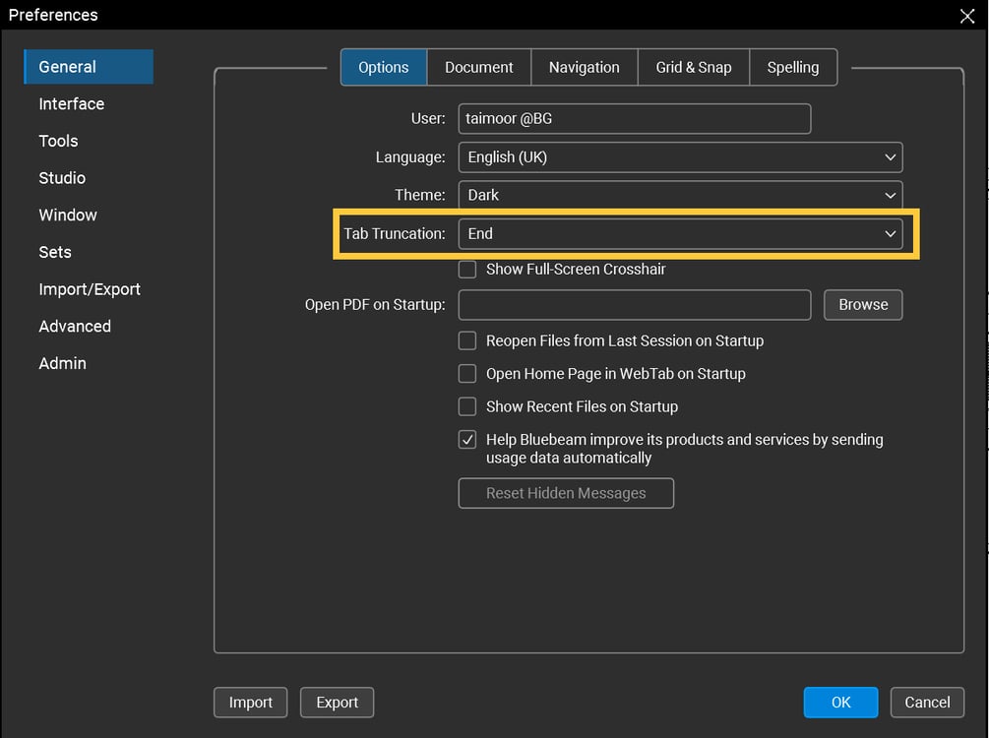
Task: Click the Browse button for startup PDF
Action: point(863,305)
